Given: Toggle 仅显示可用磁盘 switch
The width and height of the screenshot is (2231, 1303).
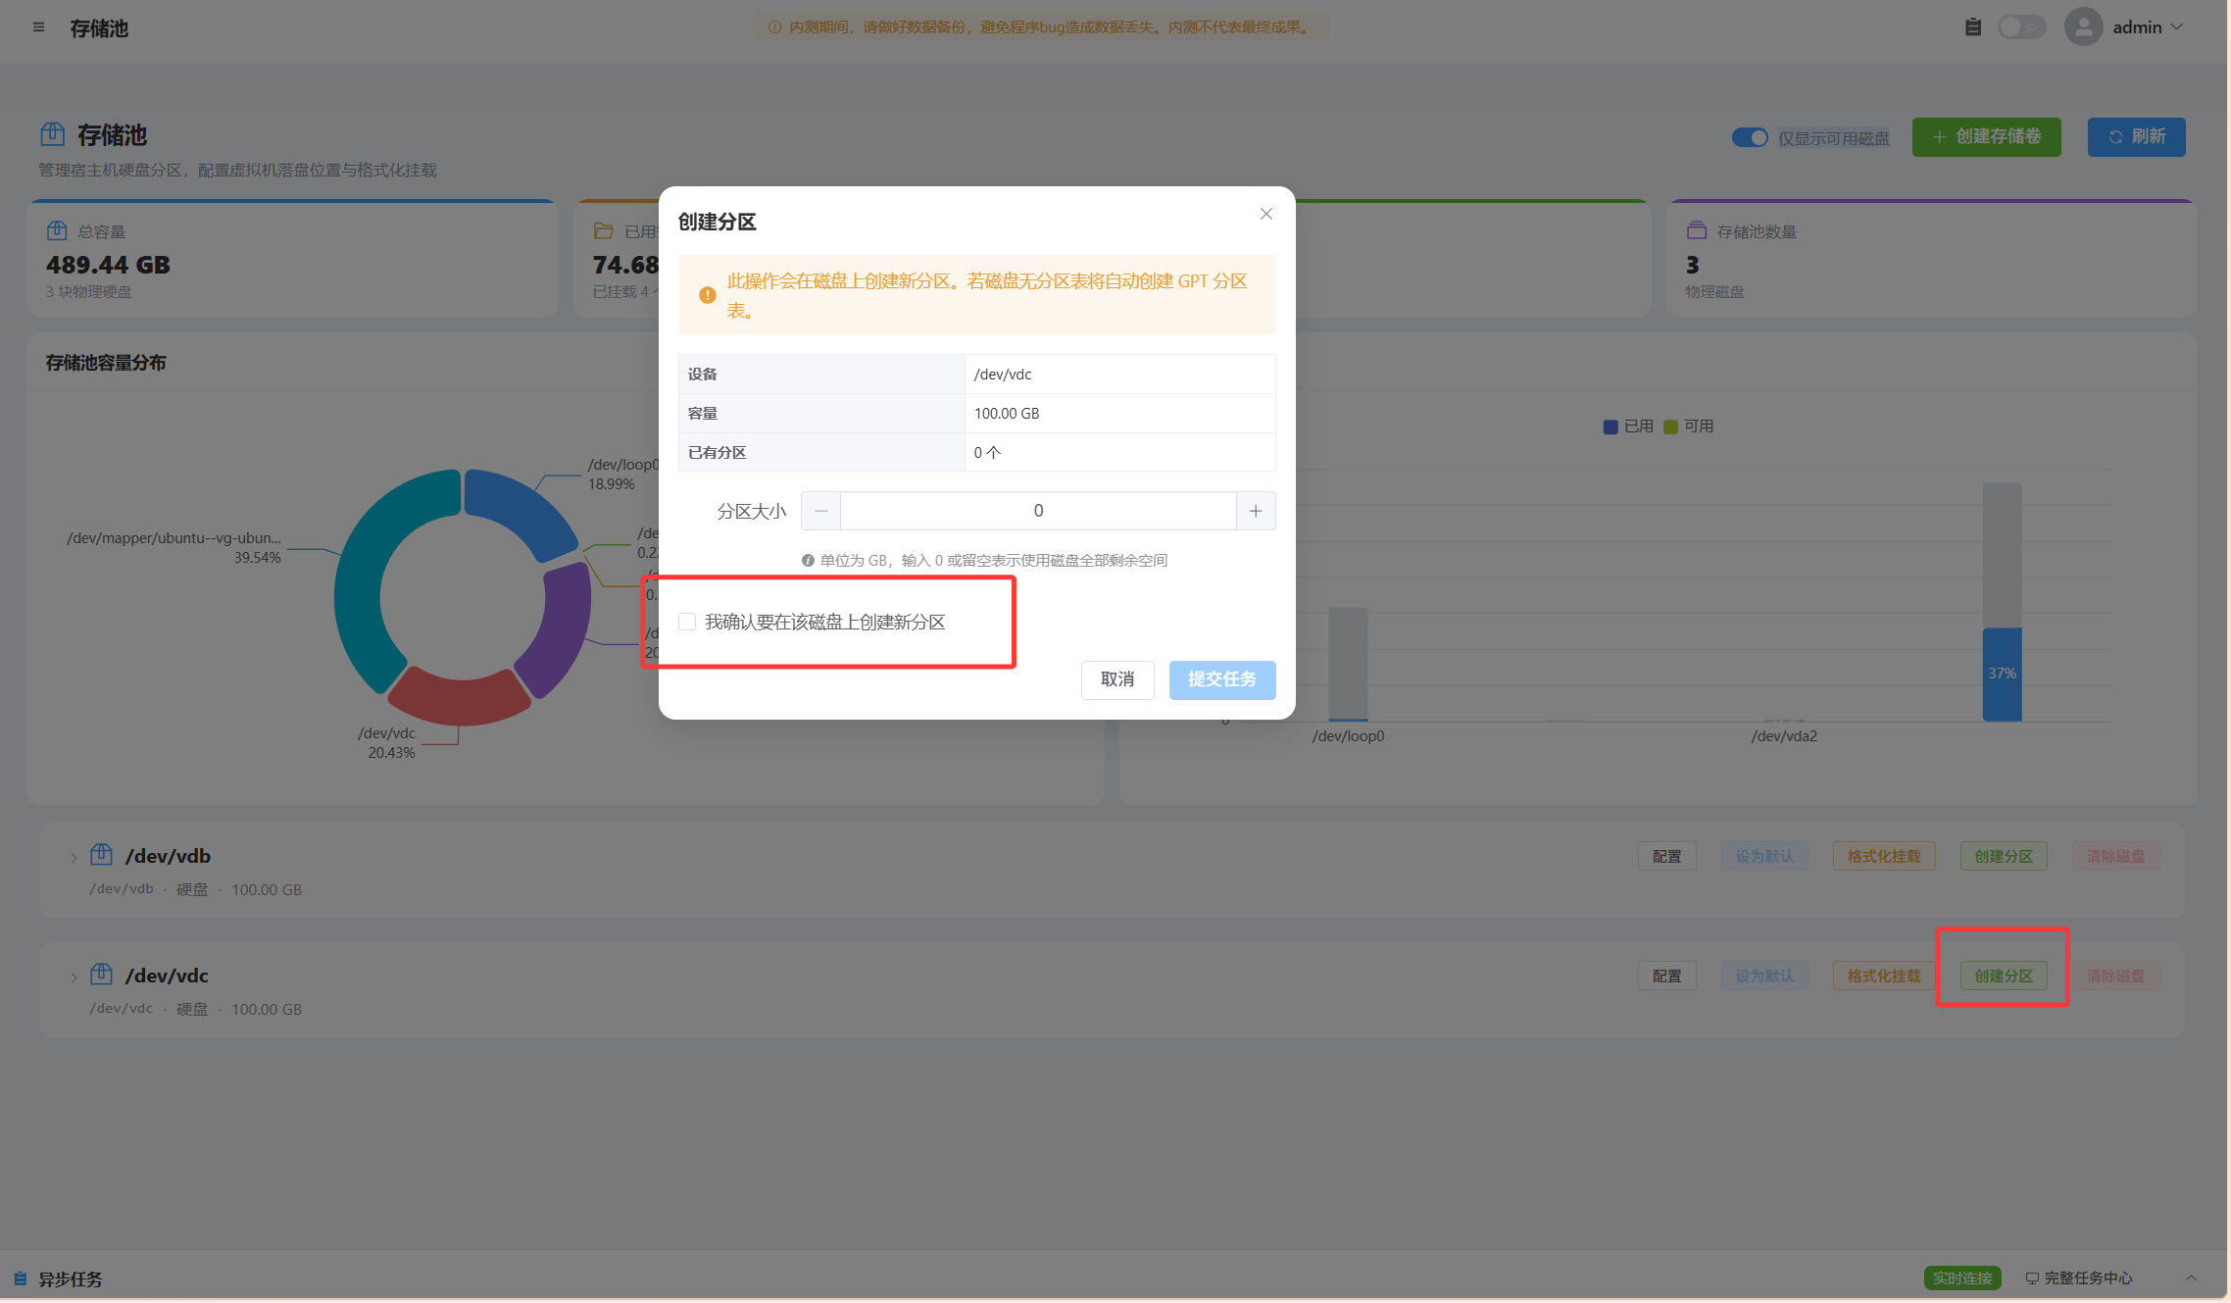Looking at the screenshot, I should pyautogui.click(x=1750, y=138).
